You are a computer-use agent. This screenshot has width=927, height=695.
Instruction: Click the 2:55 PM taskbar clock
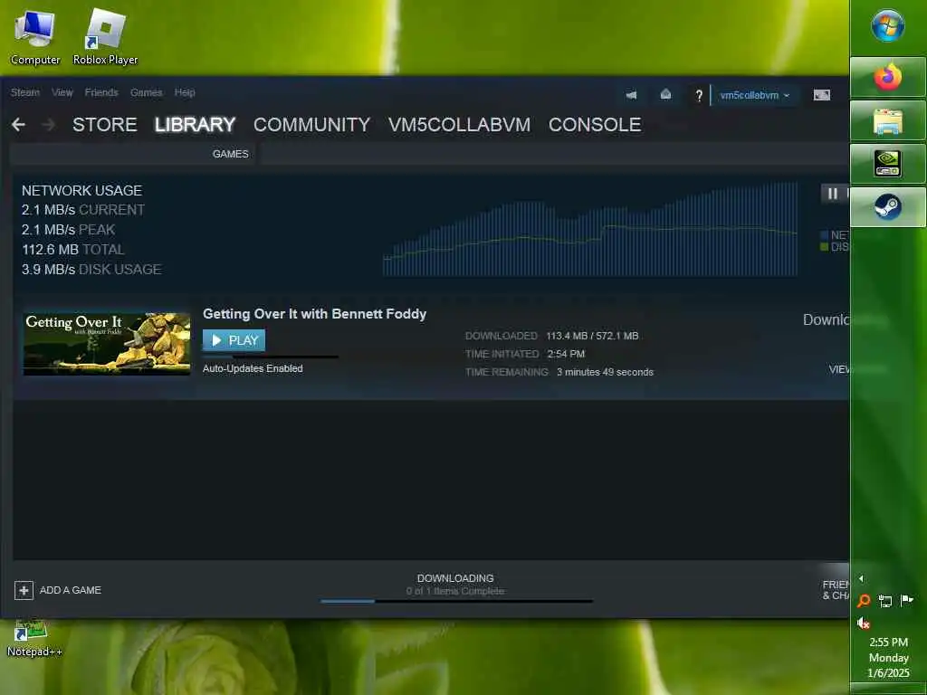point(888,642)
